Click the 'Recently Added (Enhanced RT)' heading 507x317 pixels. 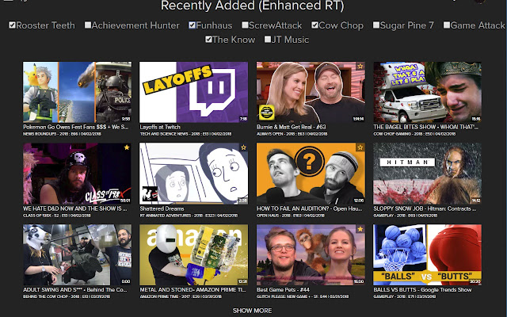(x=252, y=6)
